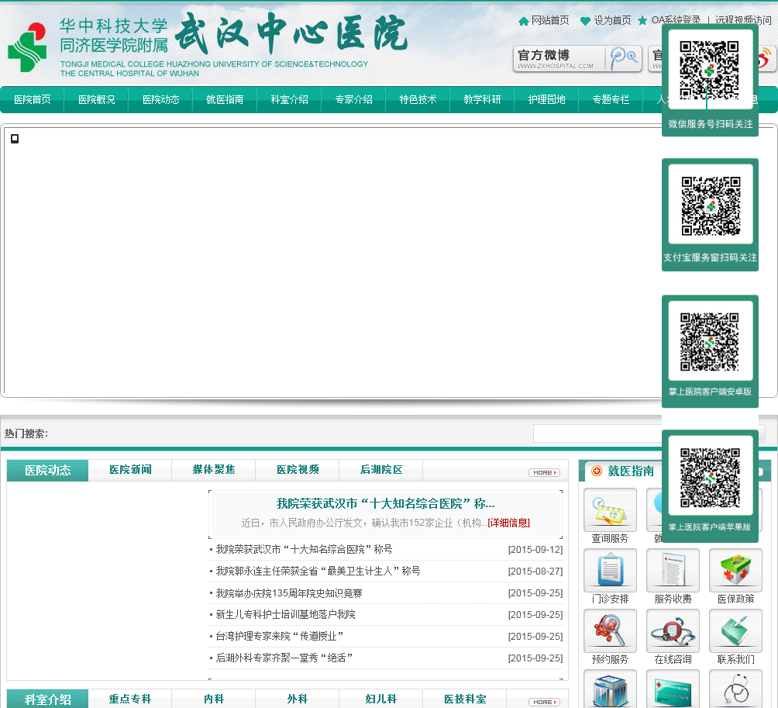Screen dimensions: 778x708
Task: Open the 联系我们 icon
Action: [736, 630]
